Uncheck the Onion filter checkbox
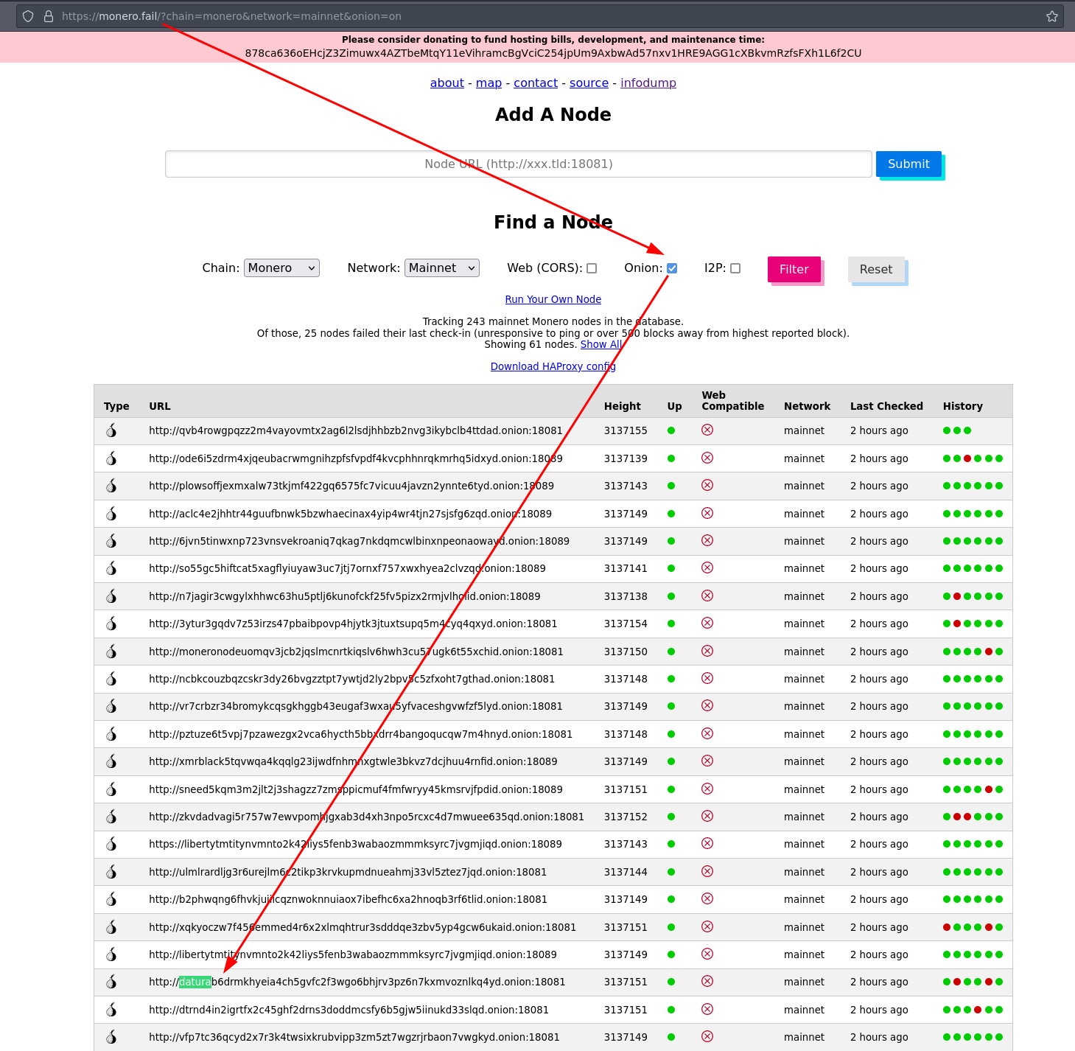The image size is (1075, 1051). pos(672,268)
